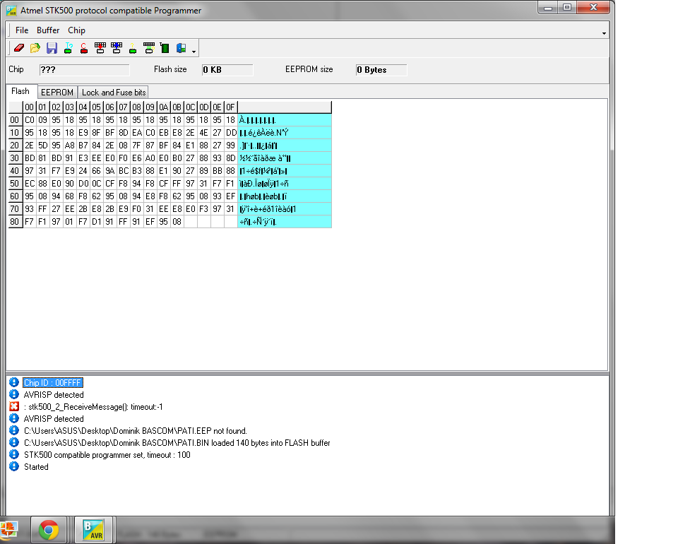Screen dimensions: 678x544
Task: Switch to the Flash tab
Action: (20, 91)
